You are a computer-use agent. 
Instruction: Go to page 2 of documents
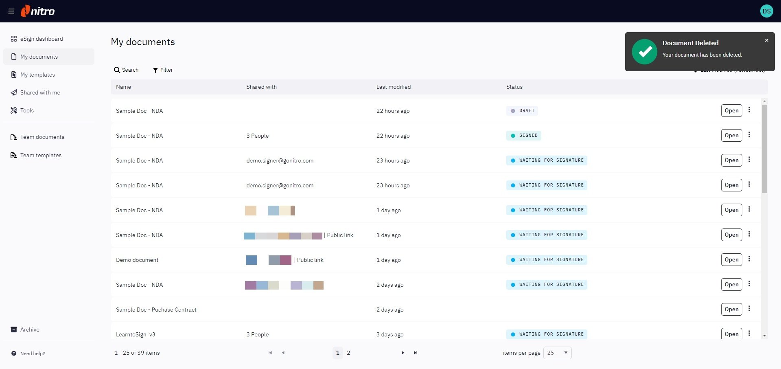(348, 353)
